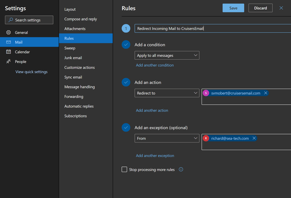
Task: Click the Mail envelope icon
Action: coord(9,42)
